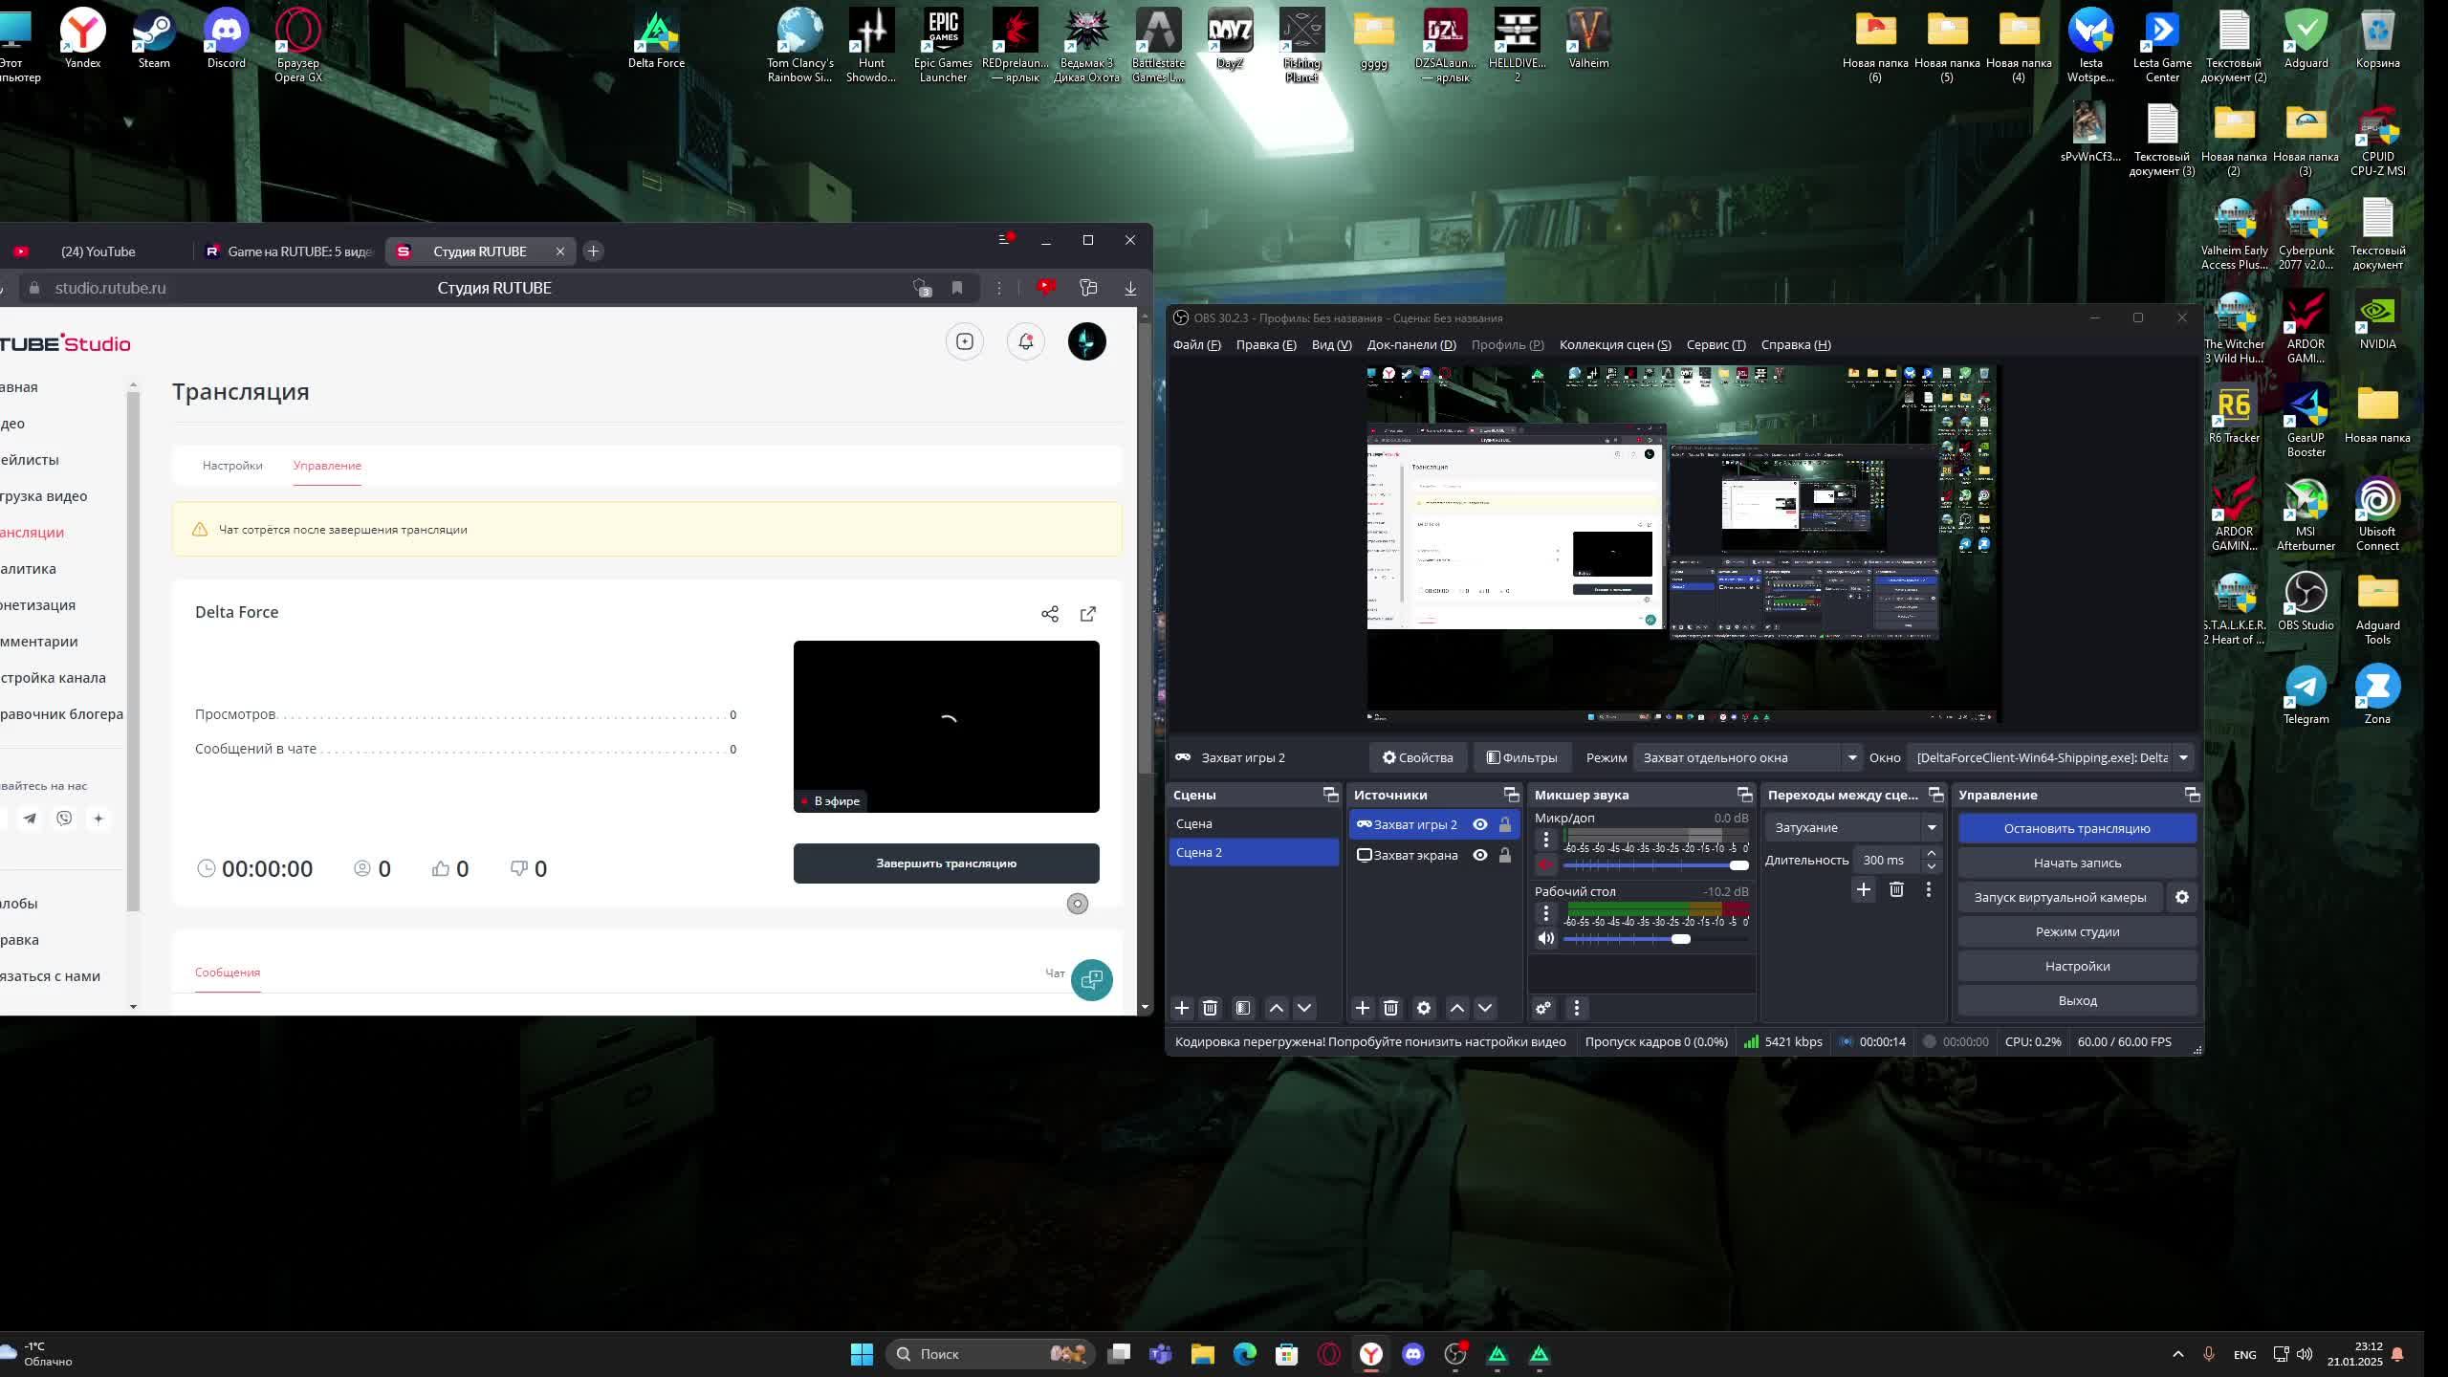Toggle lock on Захват экрана source
2448x1377 pixels.
click(x=1505, y=855)
